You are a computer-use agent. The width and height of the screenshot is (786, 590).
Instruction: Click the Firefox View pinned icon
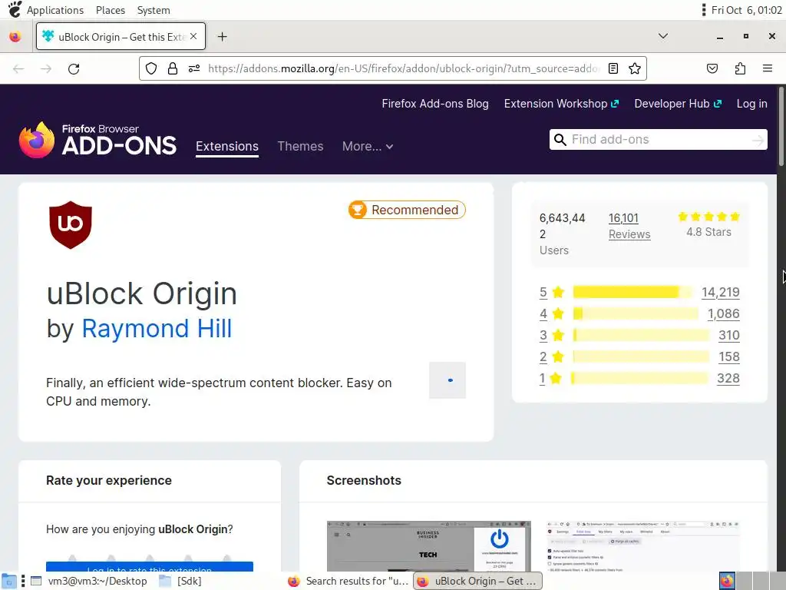15,37
